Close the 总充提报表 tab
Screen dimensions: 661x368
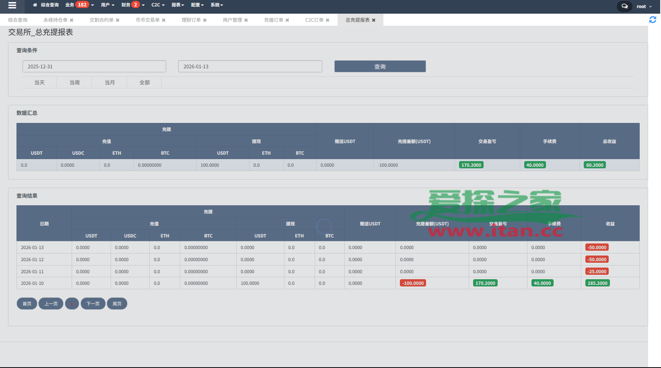(374, 20)
